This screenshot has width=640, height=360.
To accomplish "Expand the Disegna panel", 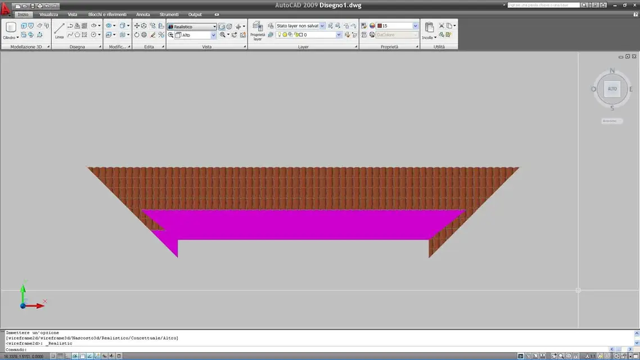I will 100,47.
